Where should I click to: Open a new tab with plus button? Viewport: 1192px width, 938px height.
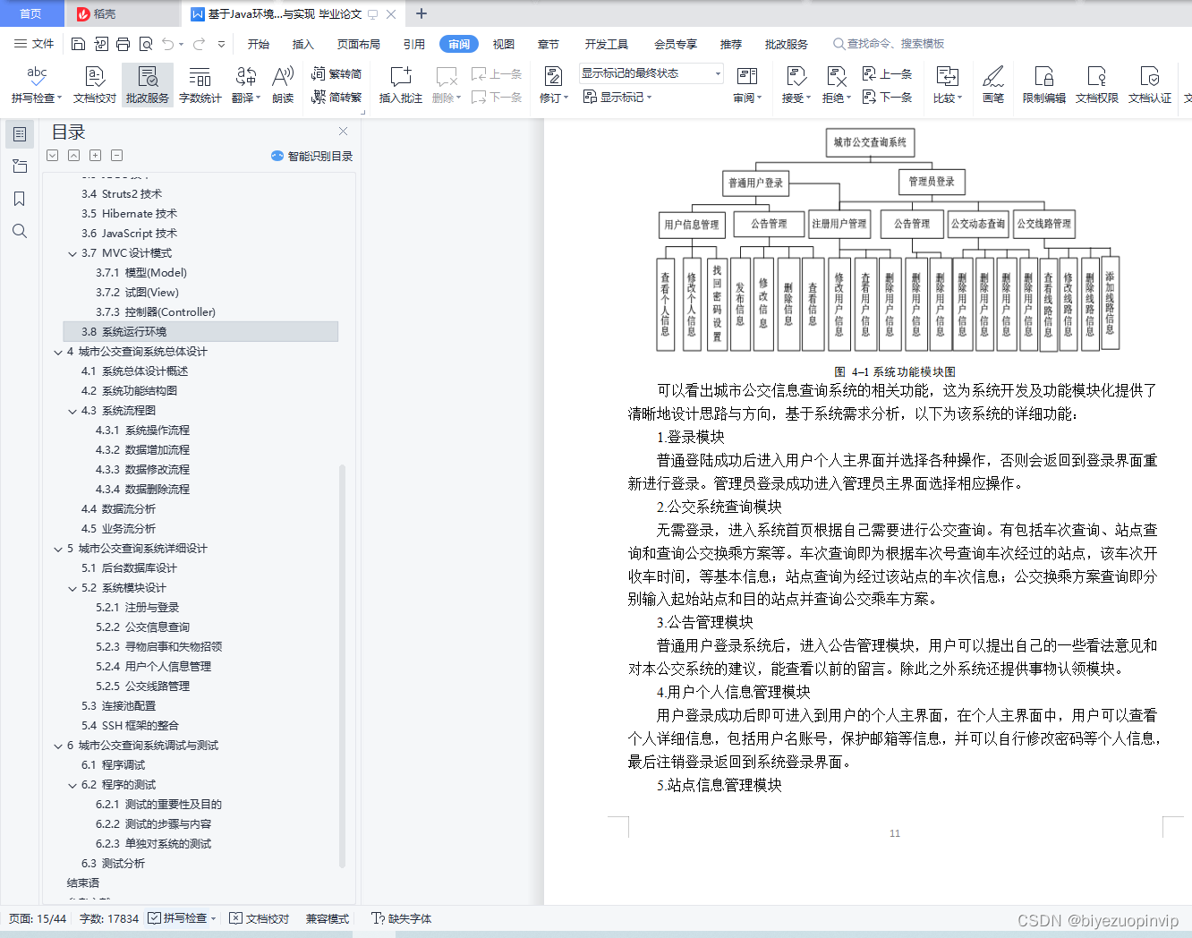(x=421, y=13)
